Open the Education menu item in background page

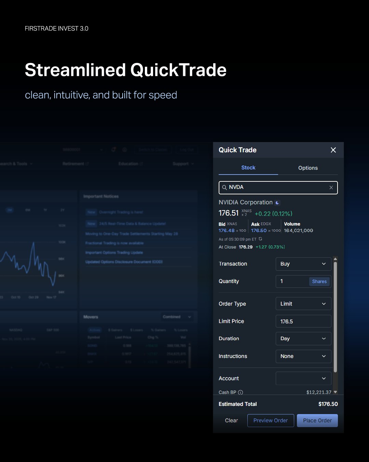click(131, 164)
